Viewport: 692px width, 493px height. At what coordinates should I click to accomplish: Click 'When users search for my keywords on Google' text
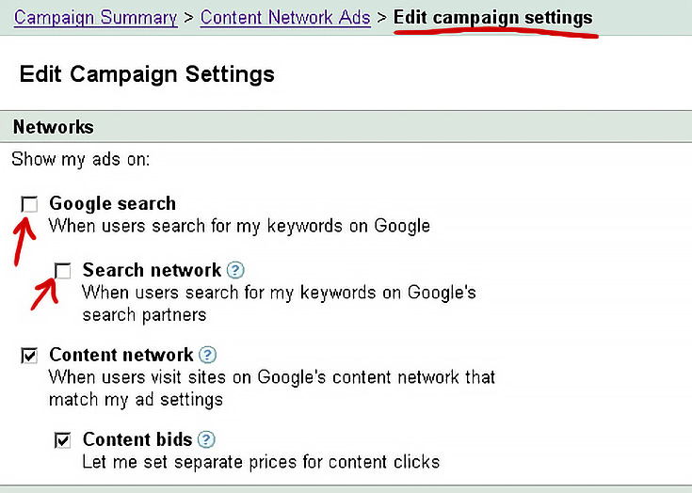click(239, 226)
